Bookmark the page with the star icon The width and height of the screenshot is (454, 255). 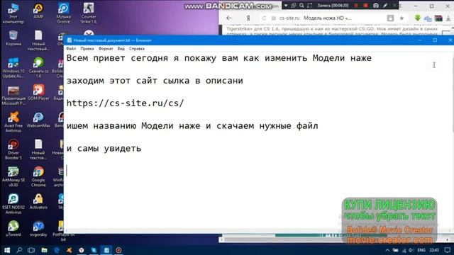tap(402, 18)
